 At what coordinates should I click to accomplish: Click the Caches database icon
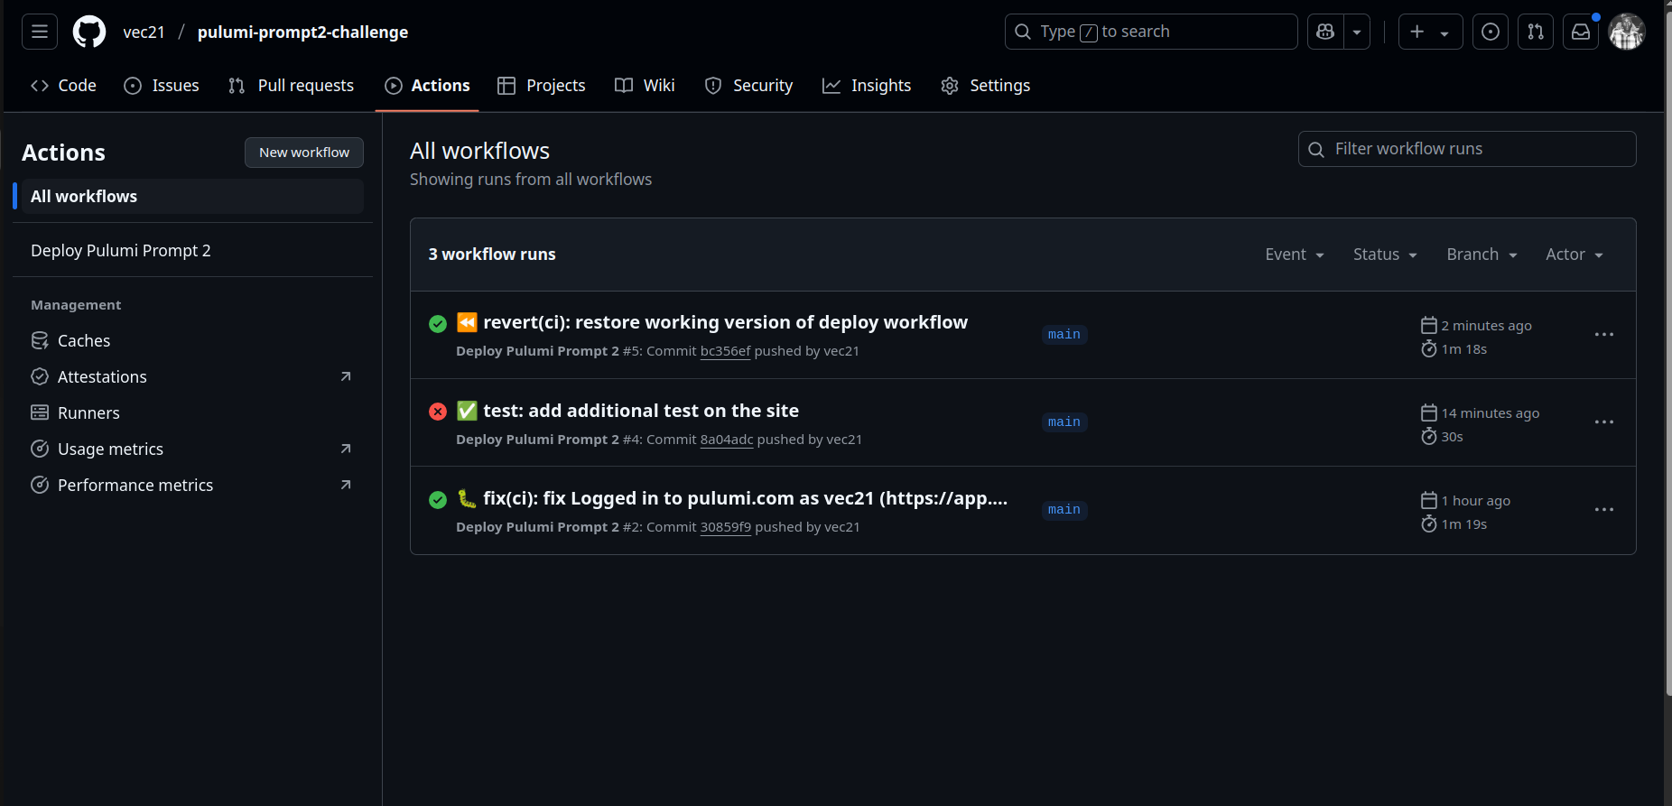point(40,340)
